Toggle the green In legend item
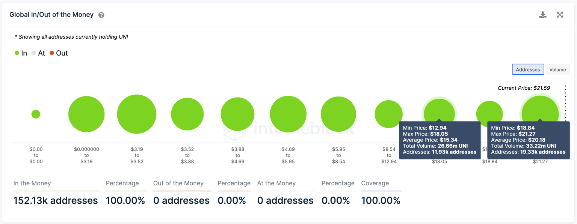The width and height of the screenshot is (577, 224). [21, 53]
